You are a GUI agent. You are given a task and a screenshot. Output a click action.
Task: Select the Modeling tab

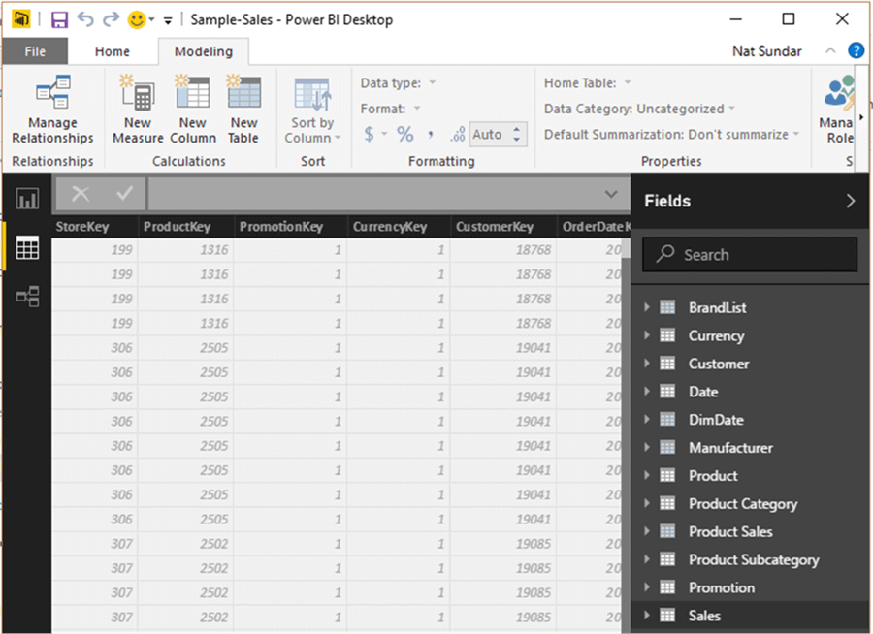click(x=204, y=51)
